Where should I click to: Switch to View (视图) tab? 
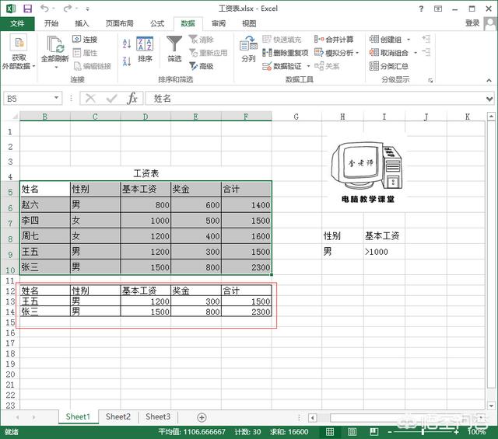[249, 23]
